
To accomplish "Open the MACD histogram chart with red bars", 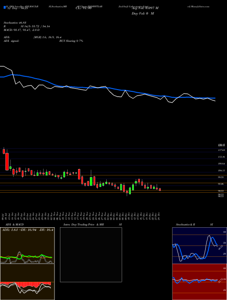I will pos(27,282).
